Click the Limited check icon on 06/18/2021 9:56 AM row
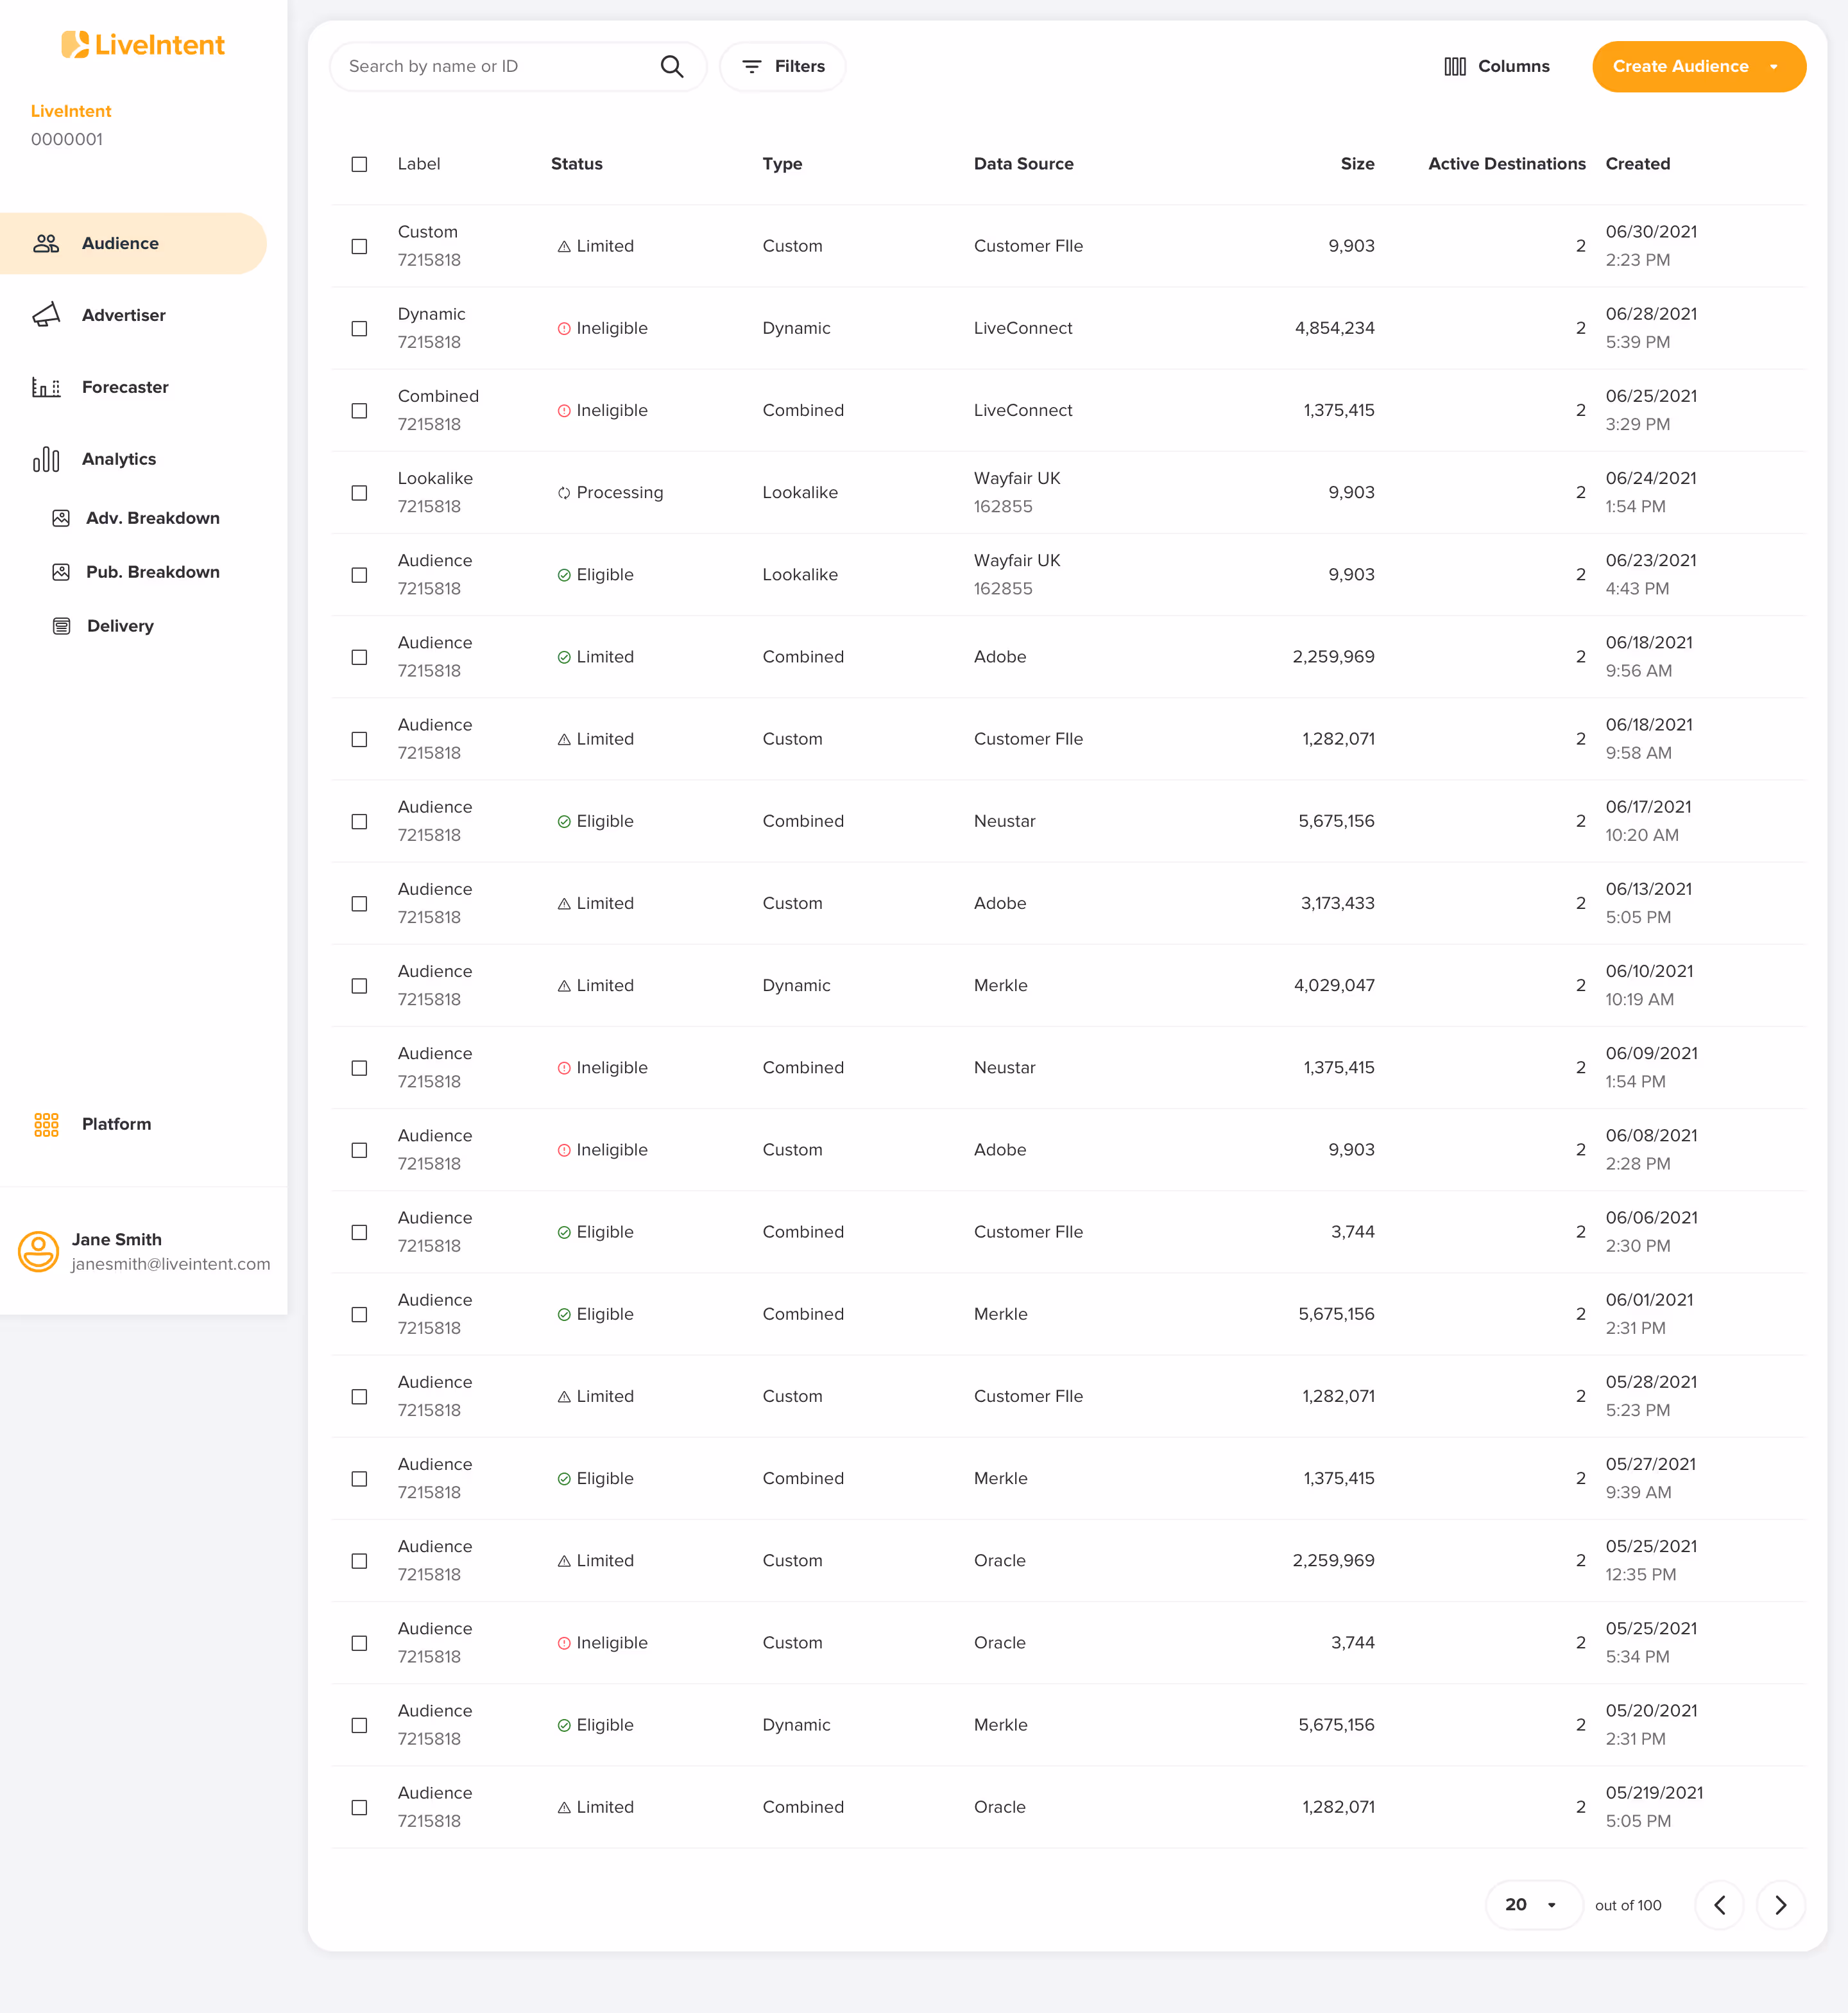This screenshot has width=1848, height=2013. pyautogui.click(x=564, y=657)
